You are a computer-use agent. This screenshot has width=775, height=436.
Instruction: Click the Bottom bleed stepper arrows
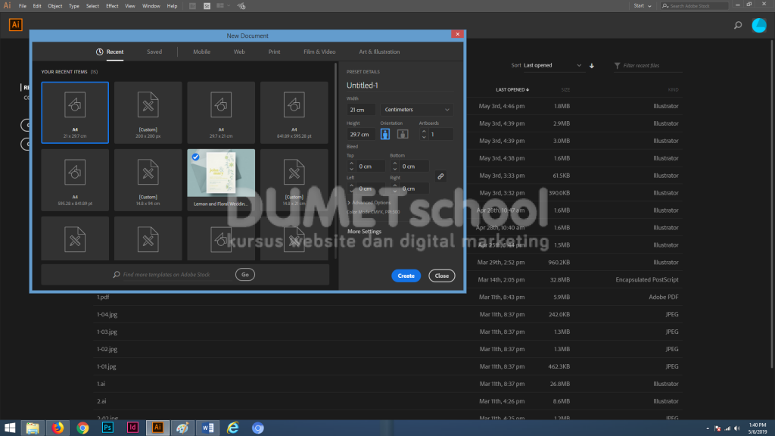(x=394, y=166)
